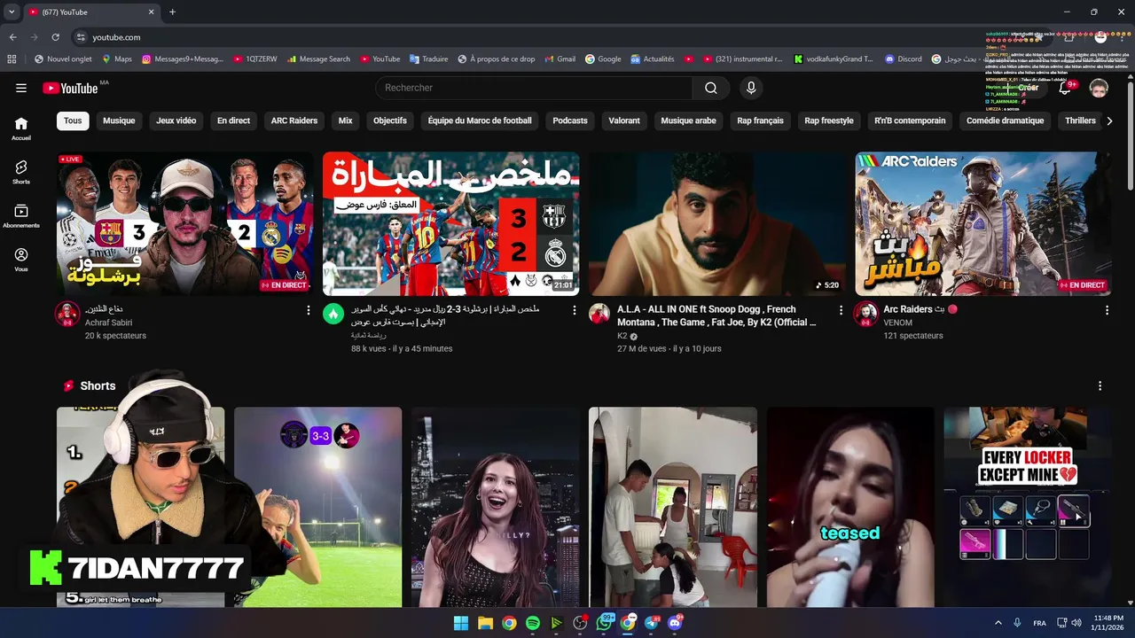
Task: Open the Windows Start menu
Action: (x=461, y=623)
